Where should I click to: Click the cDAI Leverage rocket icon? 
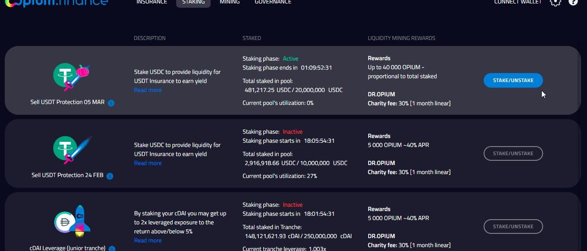pos(72,222)
